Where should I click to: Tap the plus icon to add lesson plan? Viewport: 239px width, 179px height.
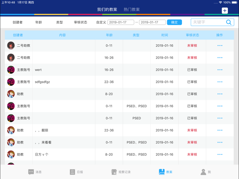[x=225, y=11]
